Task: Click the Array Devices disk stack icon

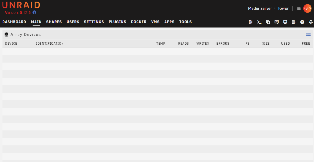Action: pos(6,35)
